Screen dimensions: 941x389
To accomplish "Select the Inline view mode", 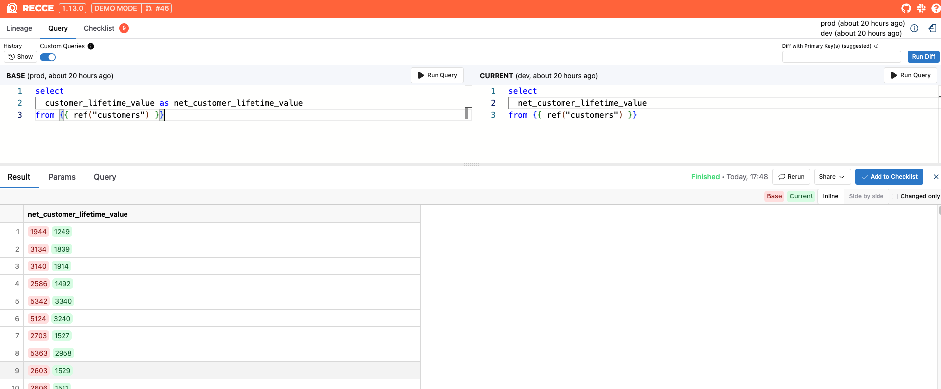I will [x=830, y=196].
